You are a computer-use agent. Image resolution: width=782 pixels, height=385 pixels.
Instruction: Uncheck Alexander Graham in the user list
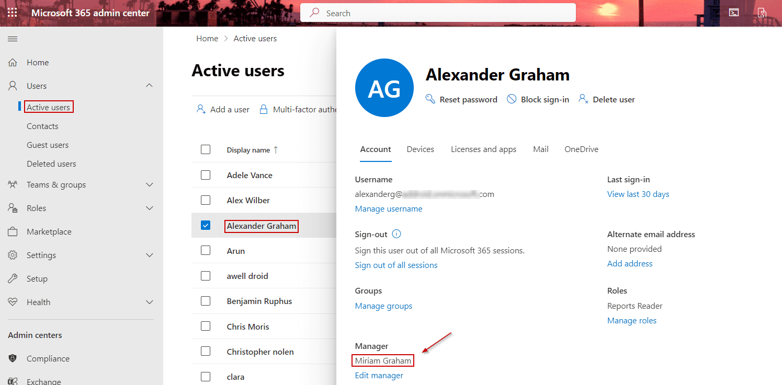click(x=206, y=225)
